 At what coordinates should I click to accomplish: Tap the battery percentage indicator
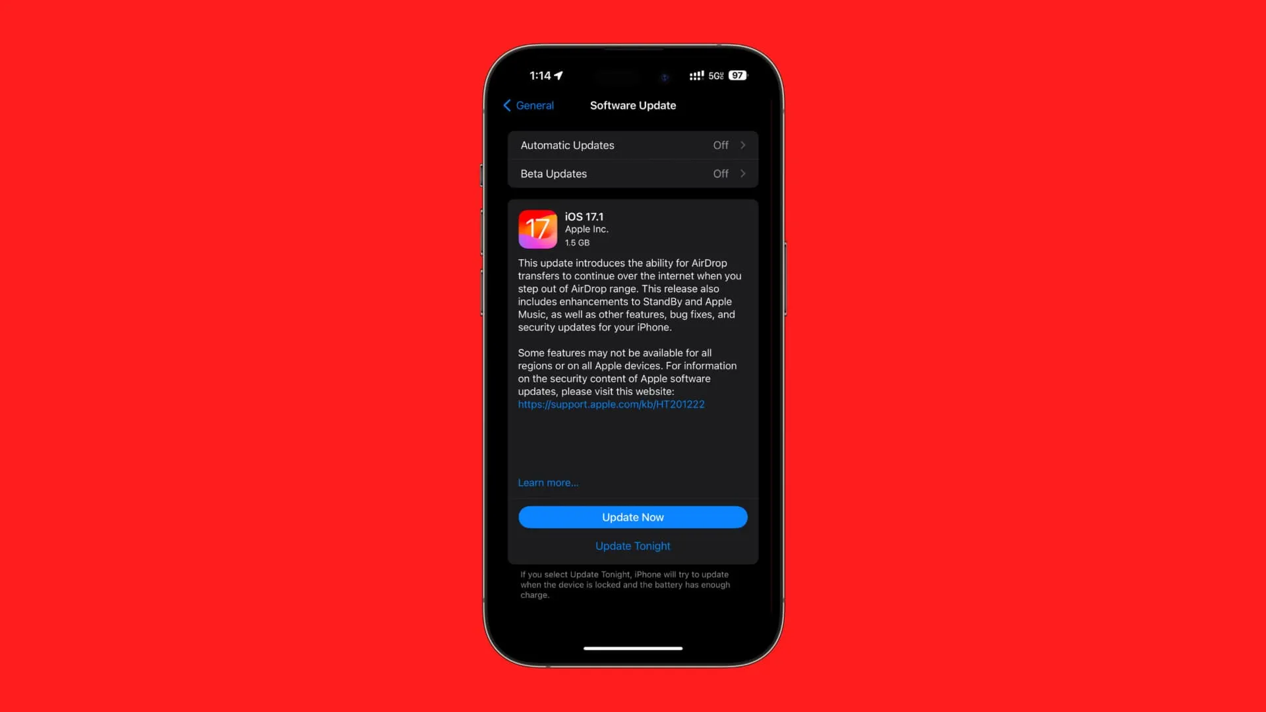point(737,76)
